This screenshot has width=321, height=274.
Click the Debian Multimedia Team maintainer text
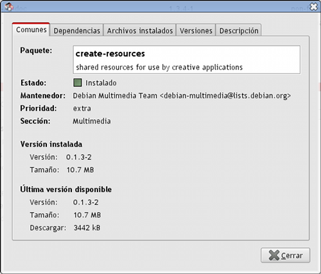click(182, 95)
